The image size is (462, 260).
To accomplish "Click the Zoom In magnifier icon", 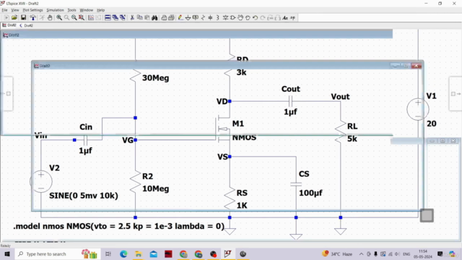I will coord(59,17).
